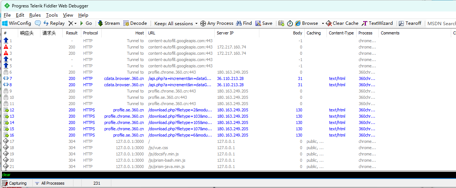456x188 pixels.
Task: Save the captured sessions
Action: [264, 23]
